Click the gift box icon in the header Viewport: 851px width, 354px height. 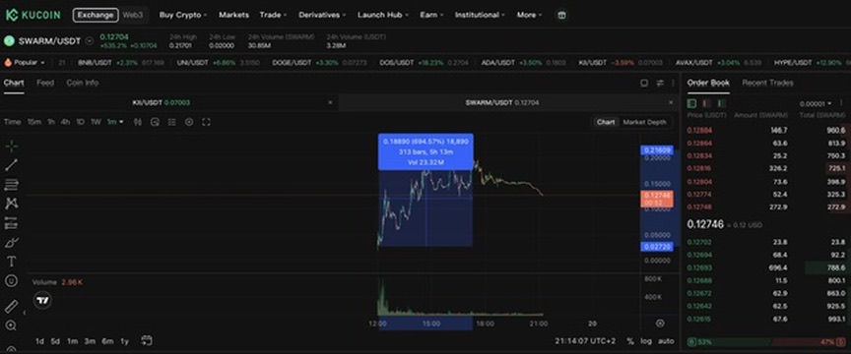tap(561, 15)
